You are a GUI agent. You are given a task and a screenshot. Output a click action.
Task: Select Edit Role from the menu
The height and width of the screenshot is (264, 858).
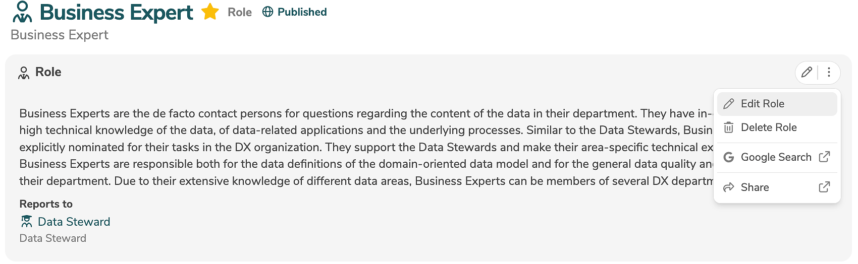pos(762,104)
